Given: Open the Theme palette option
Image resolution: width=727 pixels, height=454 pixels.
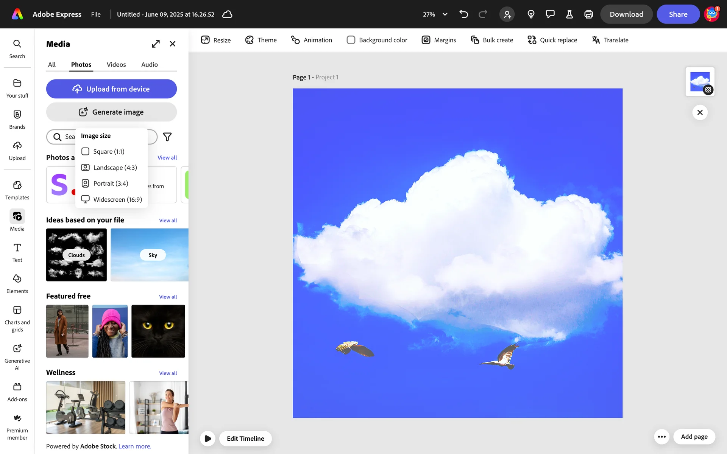Looking at the screenshot, I should (x=261, y=40).
